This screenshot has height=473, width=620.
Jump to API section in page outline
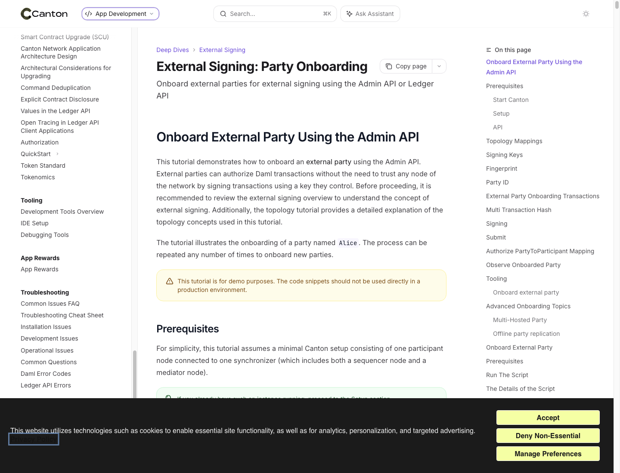[498, 127]
